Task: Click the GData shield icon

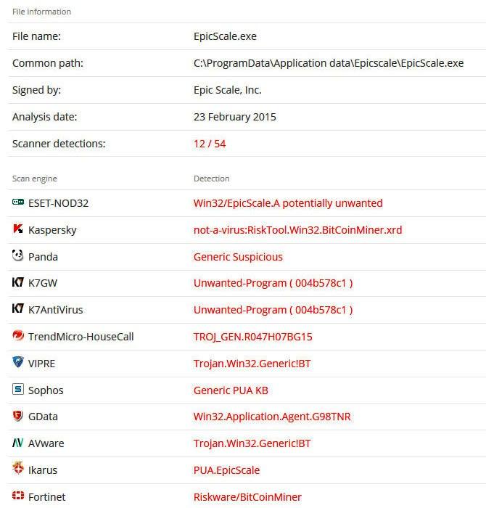Action: pos(18,416)
